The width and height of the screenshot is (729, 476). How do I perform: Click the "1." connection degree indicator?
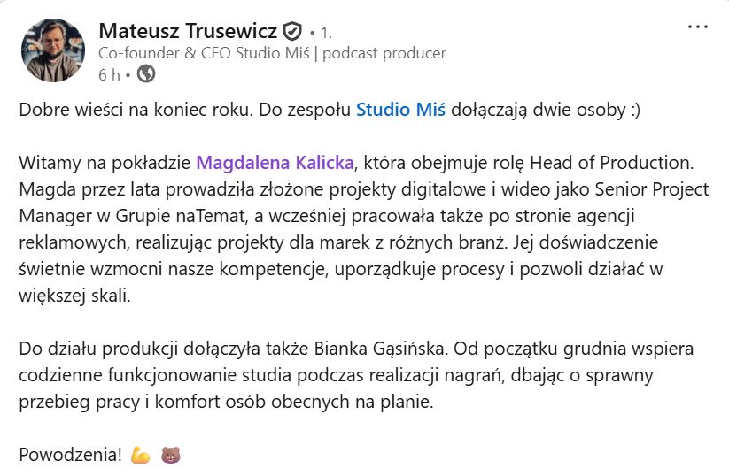pos(325,34)
